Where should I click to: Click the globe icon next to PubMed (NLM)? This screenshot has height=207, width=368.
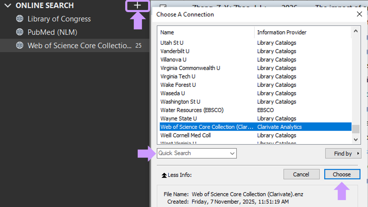tap(20, 32)
